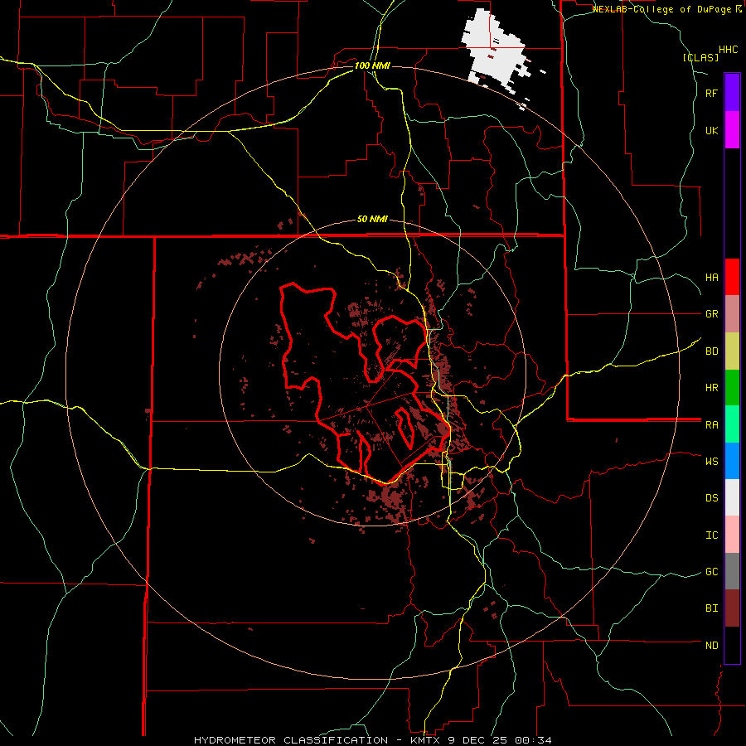
Task: Select the GR legend color block
Action: pyautogui.click(x=732, y=313)
